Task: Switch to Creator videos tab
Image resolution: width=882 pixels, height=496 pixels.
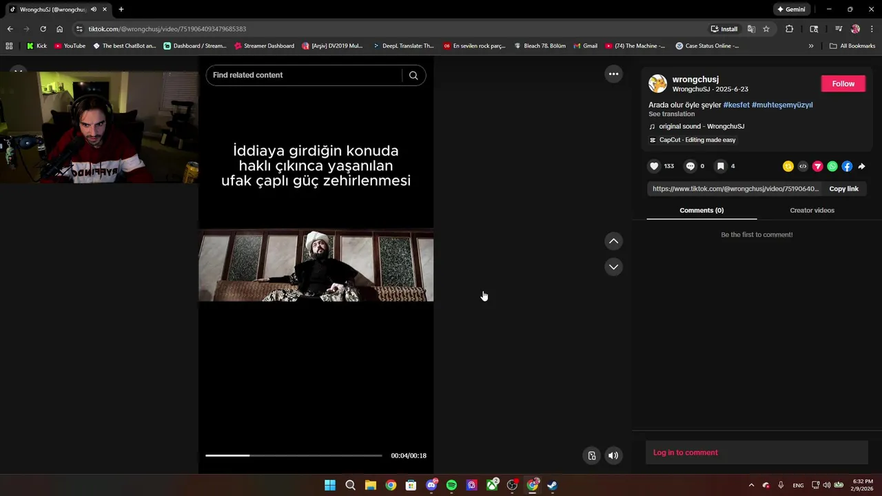Action: pos(812,210)
